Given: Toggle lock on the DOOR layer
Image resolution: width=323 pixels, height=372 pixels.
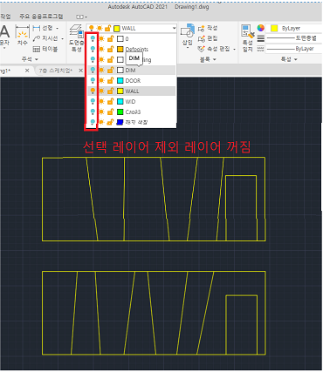Looking at the screenshot, I should click(x=110, y=80).
